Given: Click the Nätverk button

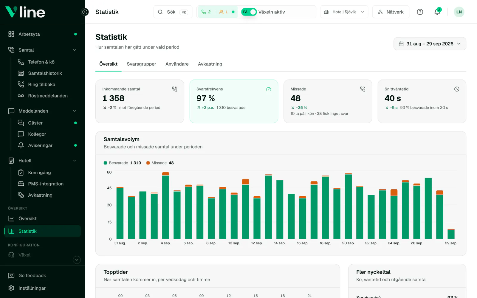Looking at the screenshot, I should click(391, 12).
